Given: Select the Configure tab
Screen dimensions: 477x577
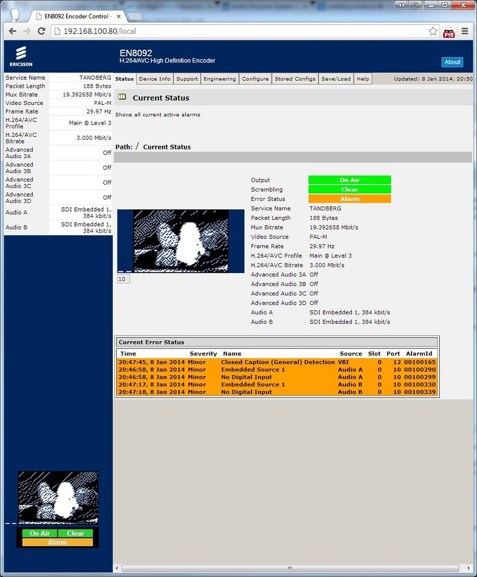Looking at the screenshot, I should coord(255,78).
